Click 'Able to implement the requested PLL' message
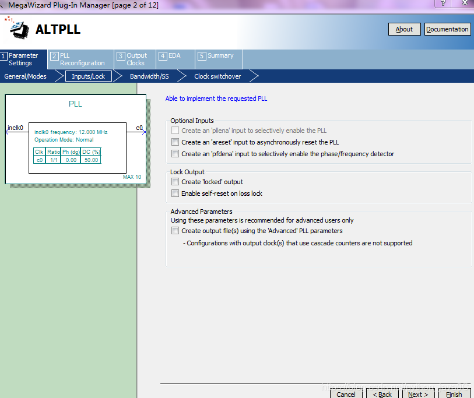474x398 pixels. (x=216, y=98)
